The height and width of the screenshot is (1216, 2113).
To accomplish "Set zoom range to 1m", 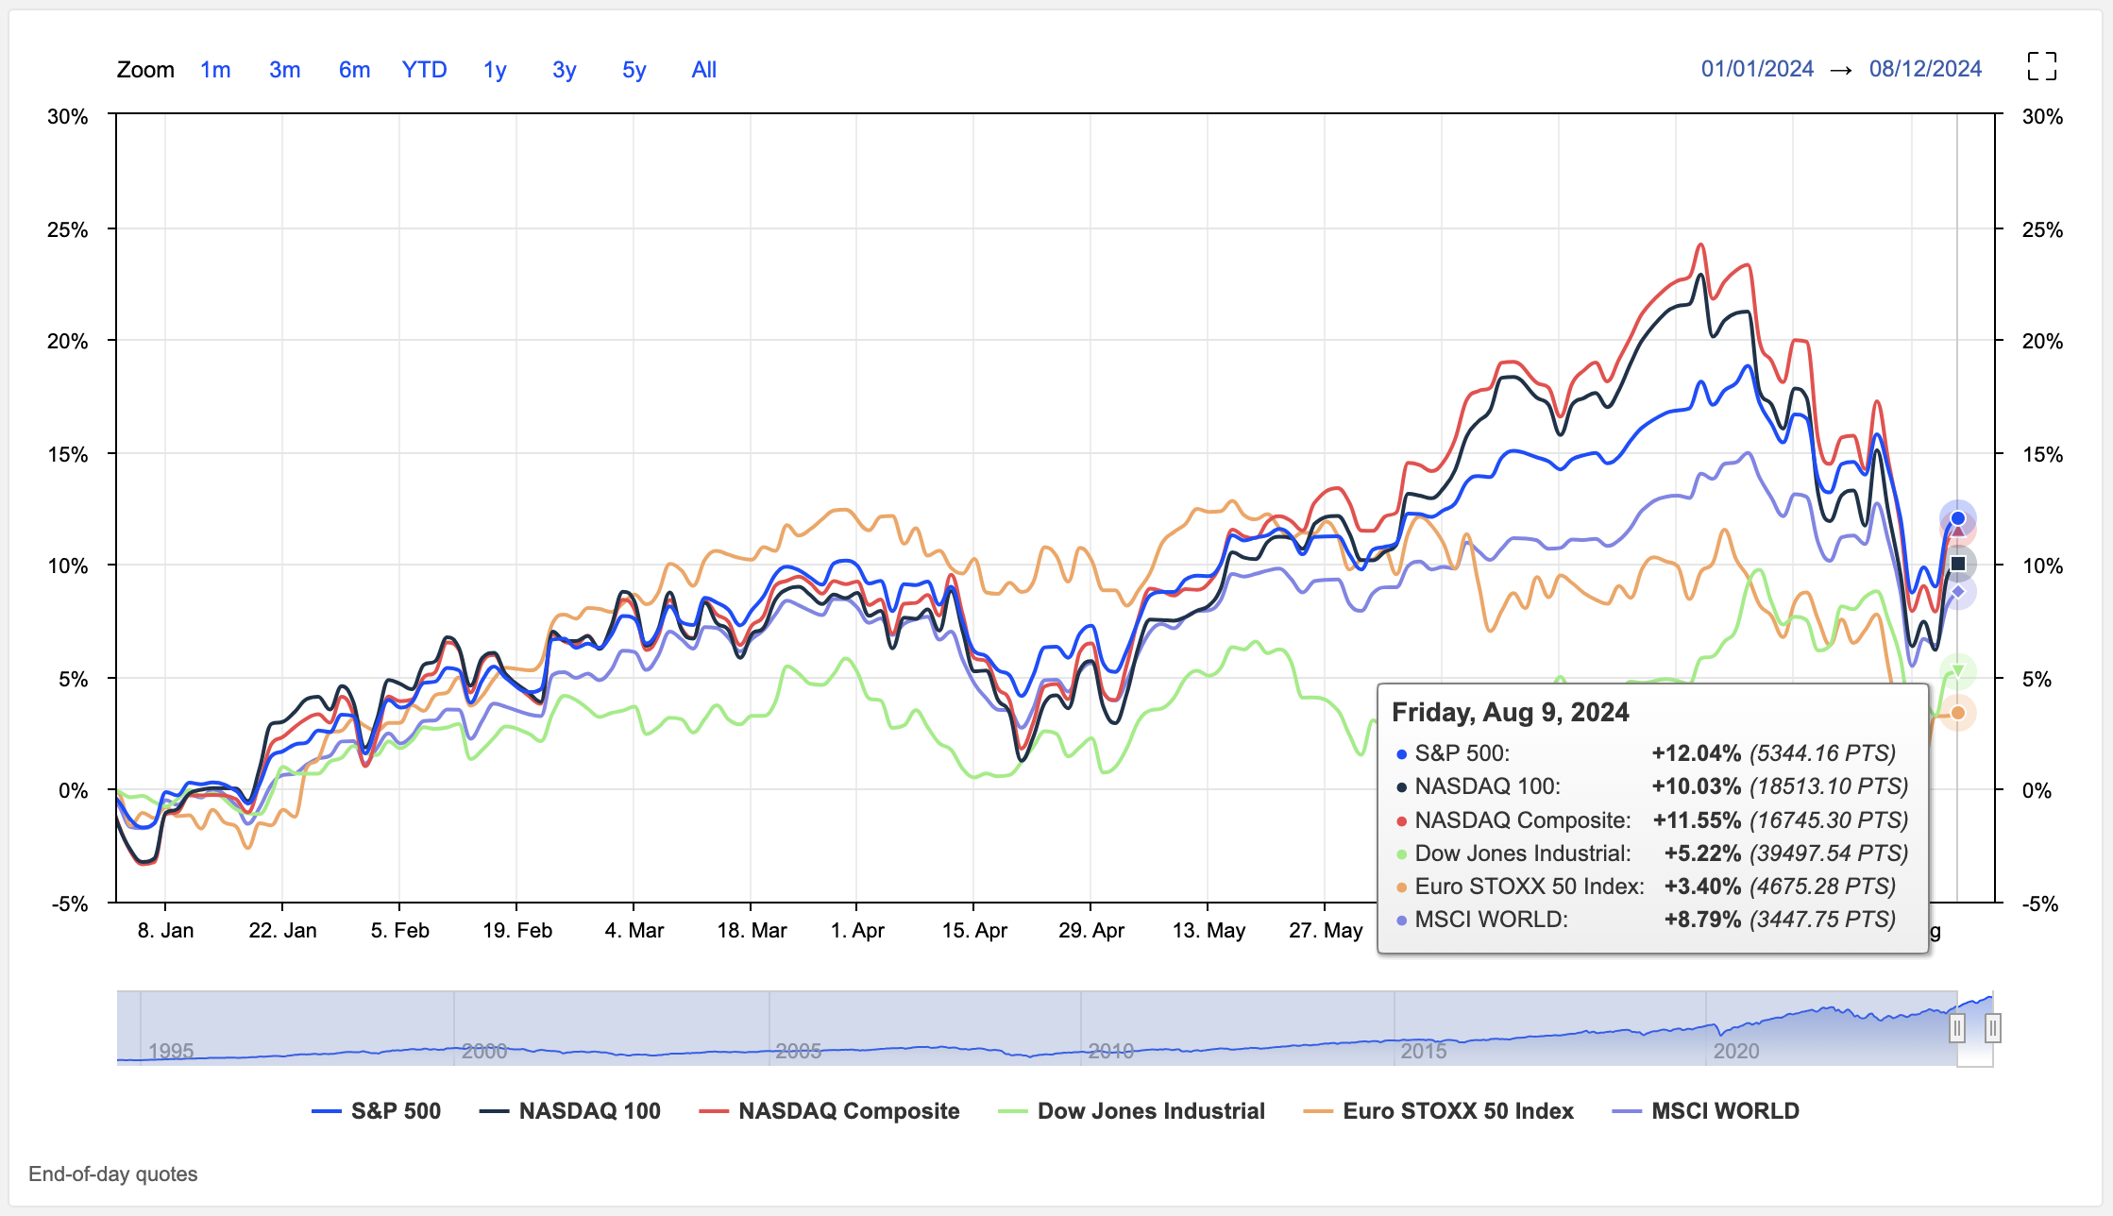I will point(215,70).
